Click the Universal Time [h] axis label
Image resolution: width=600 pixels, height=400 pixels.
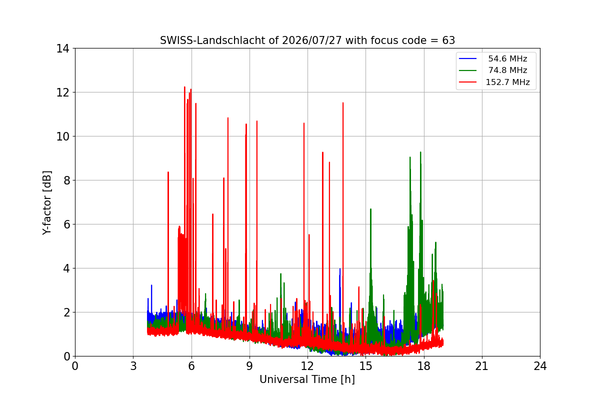pos(307,379)
